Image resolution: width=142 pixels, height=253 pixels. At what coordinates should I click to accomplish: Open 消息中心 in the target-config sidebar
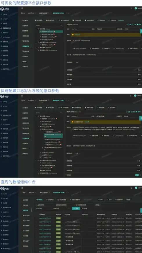tap(5, 120)
